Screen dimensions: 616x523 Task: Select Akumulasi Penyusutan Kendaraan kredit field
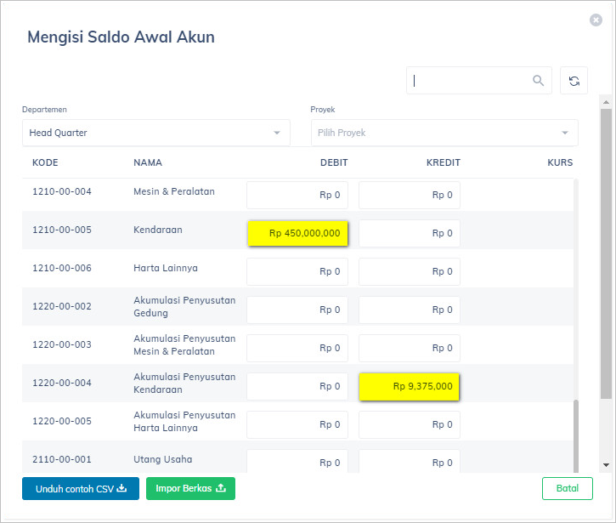[410, 386]
